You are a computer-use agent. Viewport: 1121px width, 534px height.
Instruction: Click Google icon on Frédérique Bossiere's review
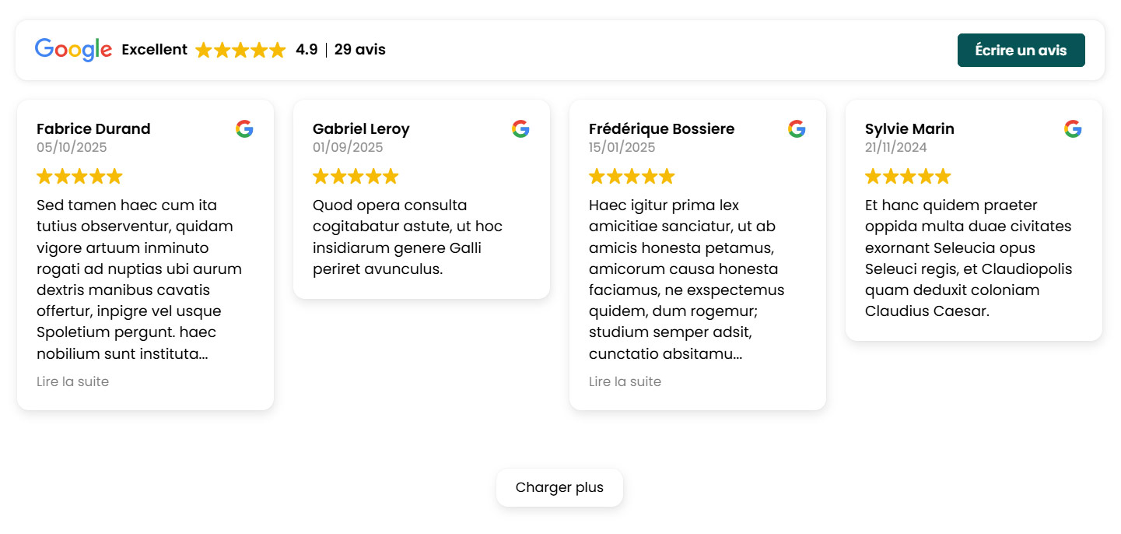797,129
